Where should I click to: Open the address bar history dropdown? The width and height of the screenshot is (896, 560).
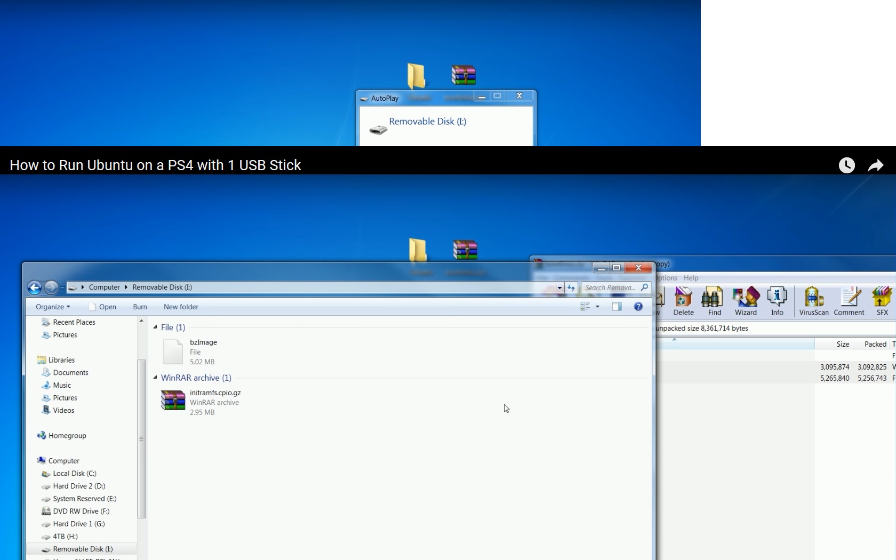[559, 287]
